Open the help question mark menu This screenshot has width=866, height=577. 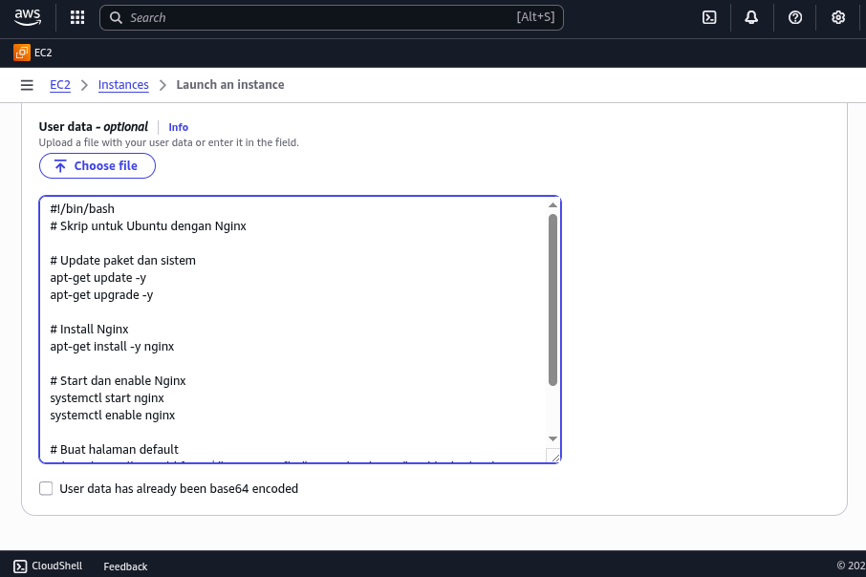click(x=794, y=17)
